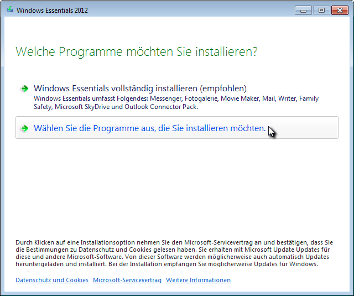
Task: Minimize the Windows Essentials 2012 window
Action: coord(303,11)
